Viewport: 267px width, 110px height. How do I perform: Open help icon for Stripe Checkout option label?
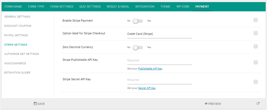[x=255, y=33]
